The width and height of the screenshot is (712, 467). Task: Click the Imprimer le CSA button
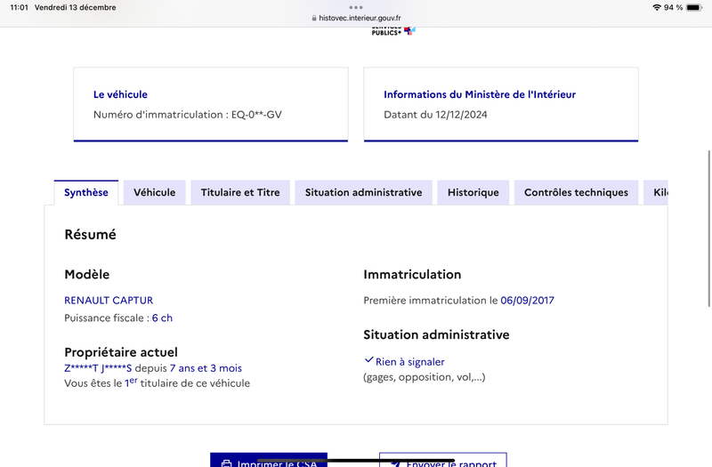pyautogui.click(x=269, y=460)
